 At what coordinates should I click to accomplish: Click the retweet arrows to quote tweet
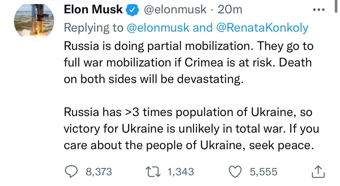point(153,171)
